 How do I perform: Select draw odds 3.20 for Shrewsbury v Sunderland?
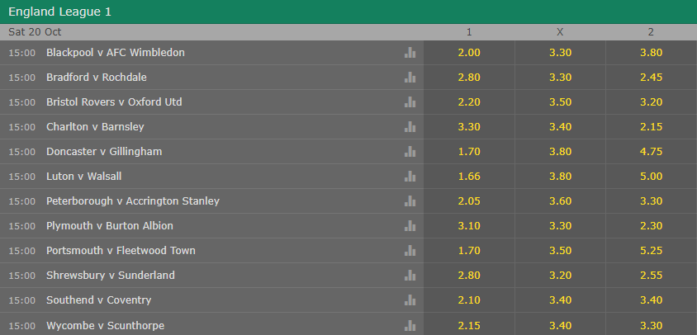point(560,276)
